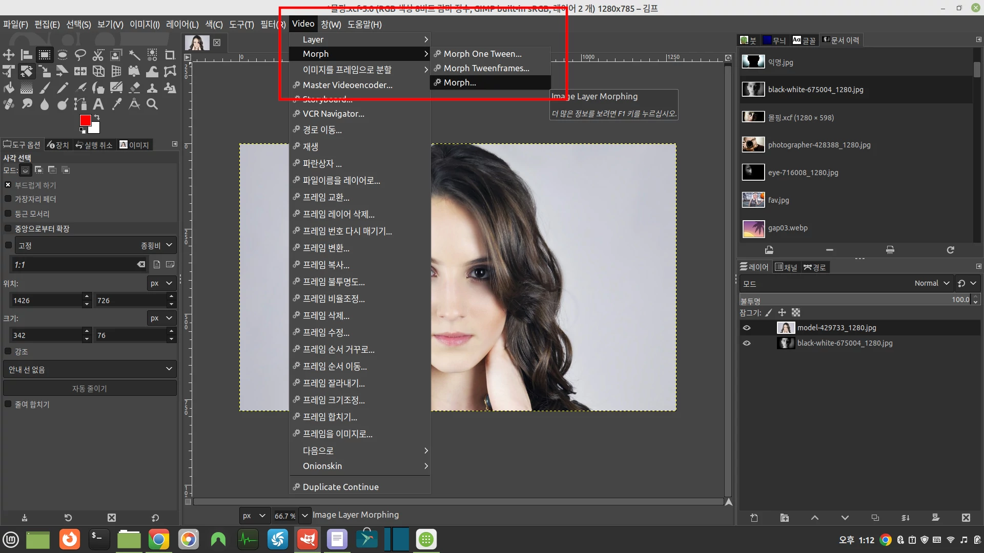Adjust the 불투명 layer opacity slider

coord(855,300)
